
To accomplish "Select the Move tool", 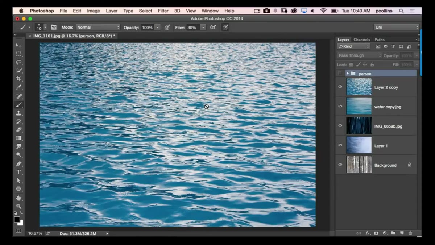I will point(18,46).
